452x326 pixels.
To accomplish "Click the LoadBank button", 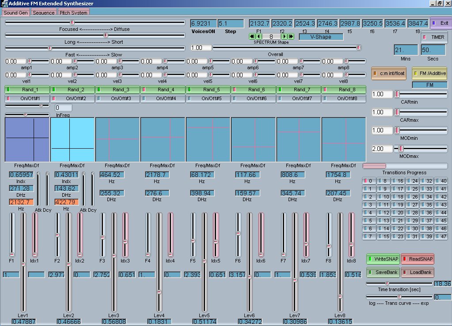I will click(418, 272).
